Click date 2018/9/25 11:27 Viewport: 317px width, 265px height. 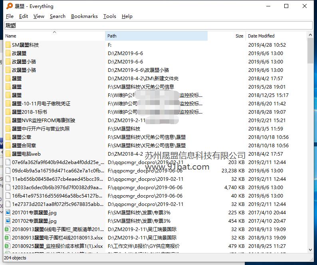pos(267,246)
